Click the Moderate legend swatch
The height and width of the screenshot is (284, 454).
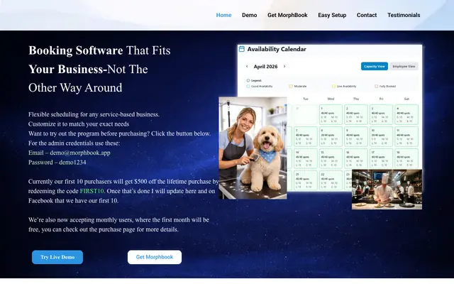click(x=291, y=86)
